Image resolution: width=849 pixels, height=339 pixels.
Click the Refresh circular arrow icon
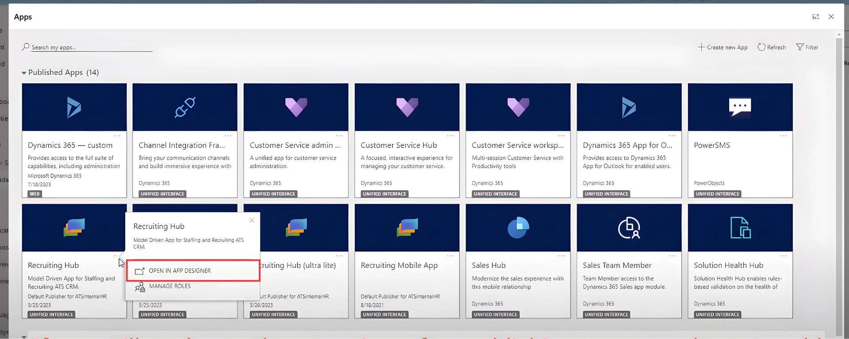click(x=761, y=47)
